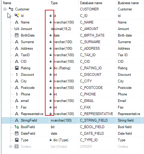
Task: Click the text type icon beside Surname
Action: tap(17, 42)
